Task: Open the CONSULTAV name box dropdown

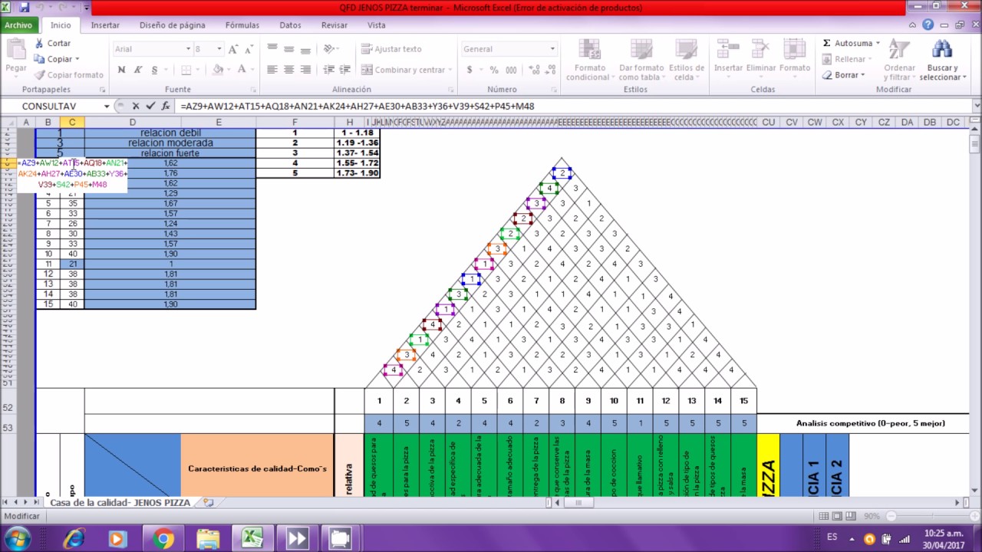Action: [107, 106]
